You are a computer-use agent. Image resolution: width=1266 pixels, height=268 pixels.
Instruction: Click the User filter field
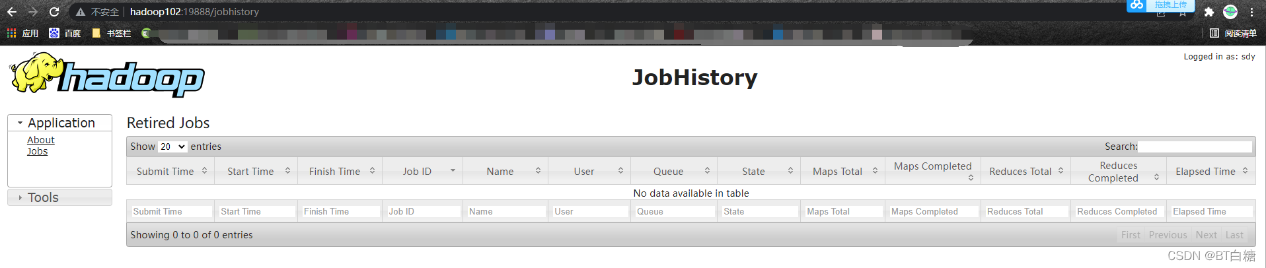[590, 211]
